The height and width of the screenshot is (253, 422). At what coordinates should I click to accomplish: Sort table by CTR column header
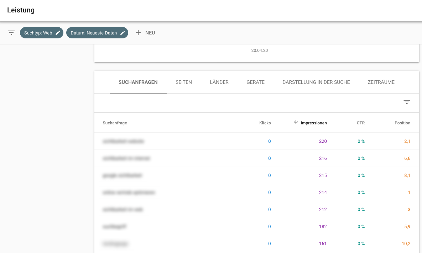point(361,123)
